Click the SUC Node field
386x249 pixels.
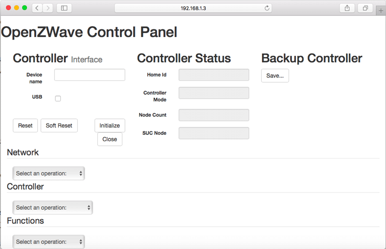pyautogui.click(x=214, y=133)
